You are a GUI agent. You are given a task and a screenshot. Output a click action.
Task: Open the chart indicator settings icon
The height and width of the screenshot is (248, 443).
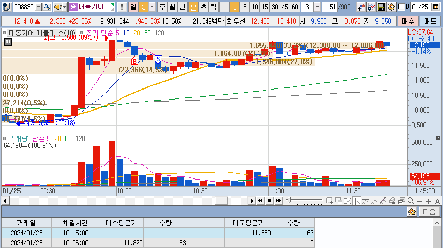371,7
